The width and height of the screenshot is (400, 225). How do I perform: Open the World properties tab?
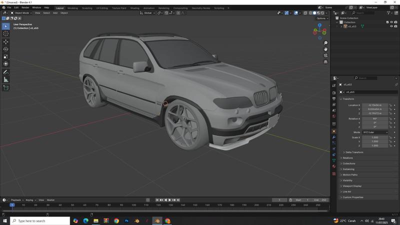click(x=334, y=116)
